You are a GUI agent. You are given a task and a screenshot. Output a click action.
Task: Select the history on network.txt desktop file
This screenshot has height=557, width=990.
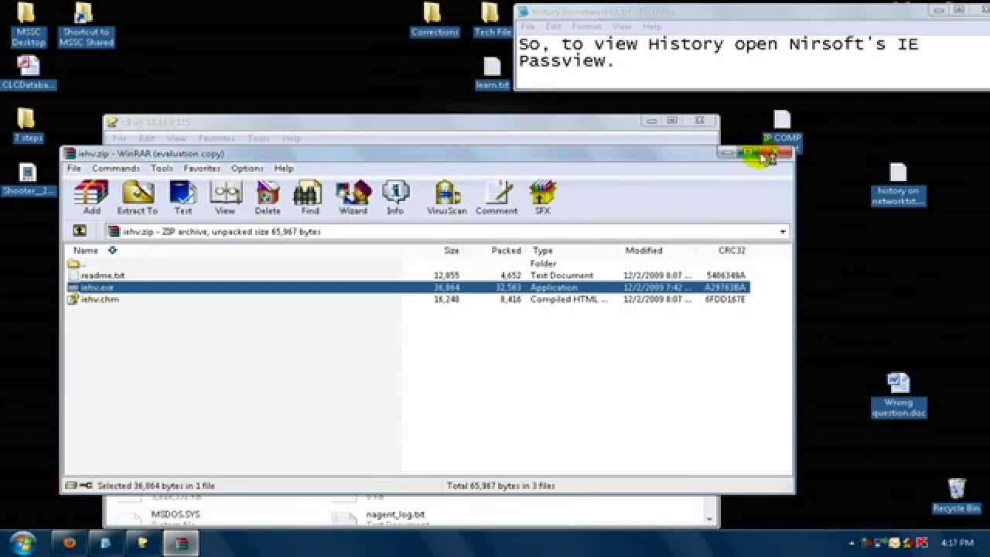pyautogui.click(x=898, y=184)
